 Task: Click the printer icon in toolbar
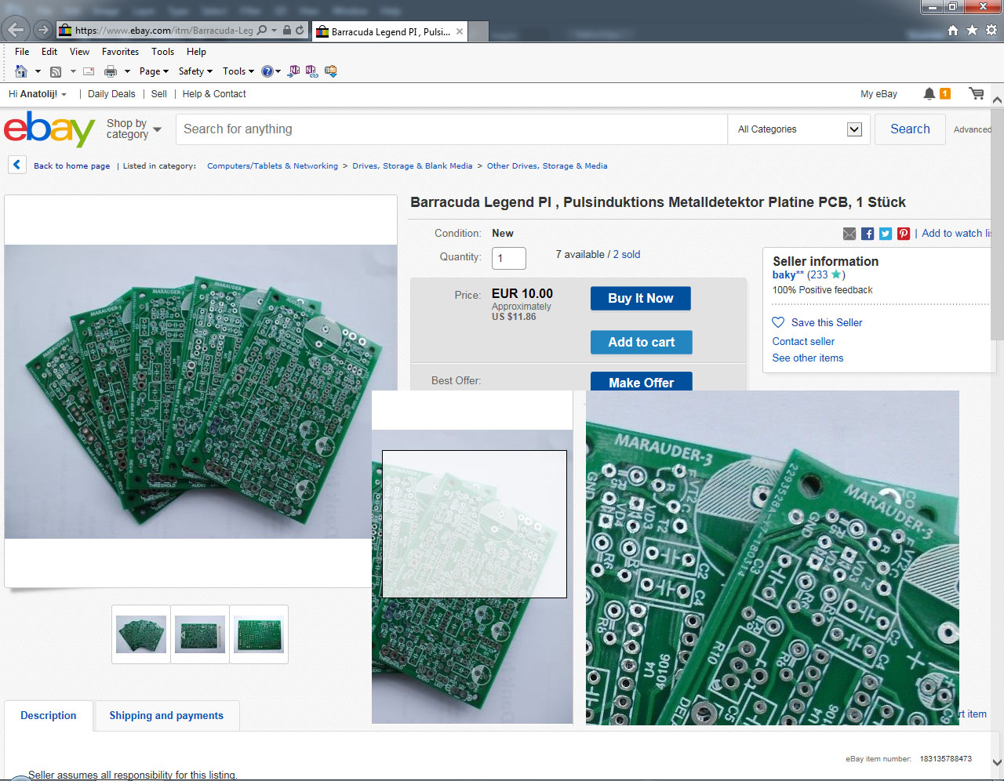point(111,71)
